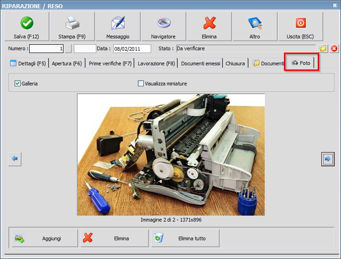
Task: Click the Stato field showing Da verificare
Action: point(246,48)
